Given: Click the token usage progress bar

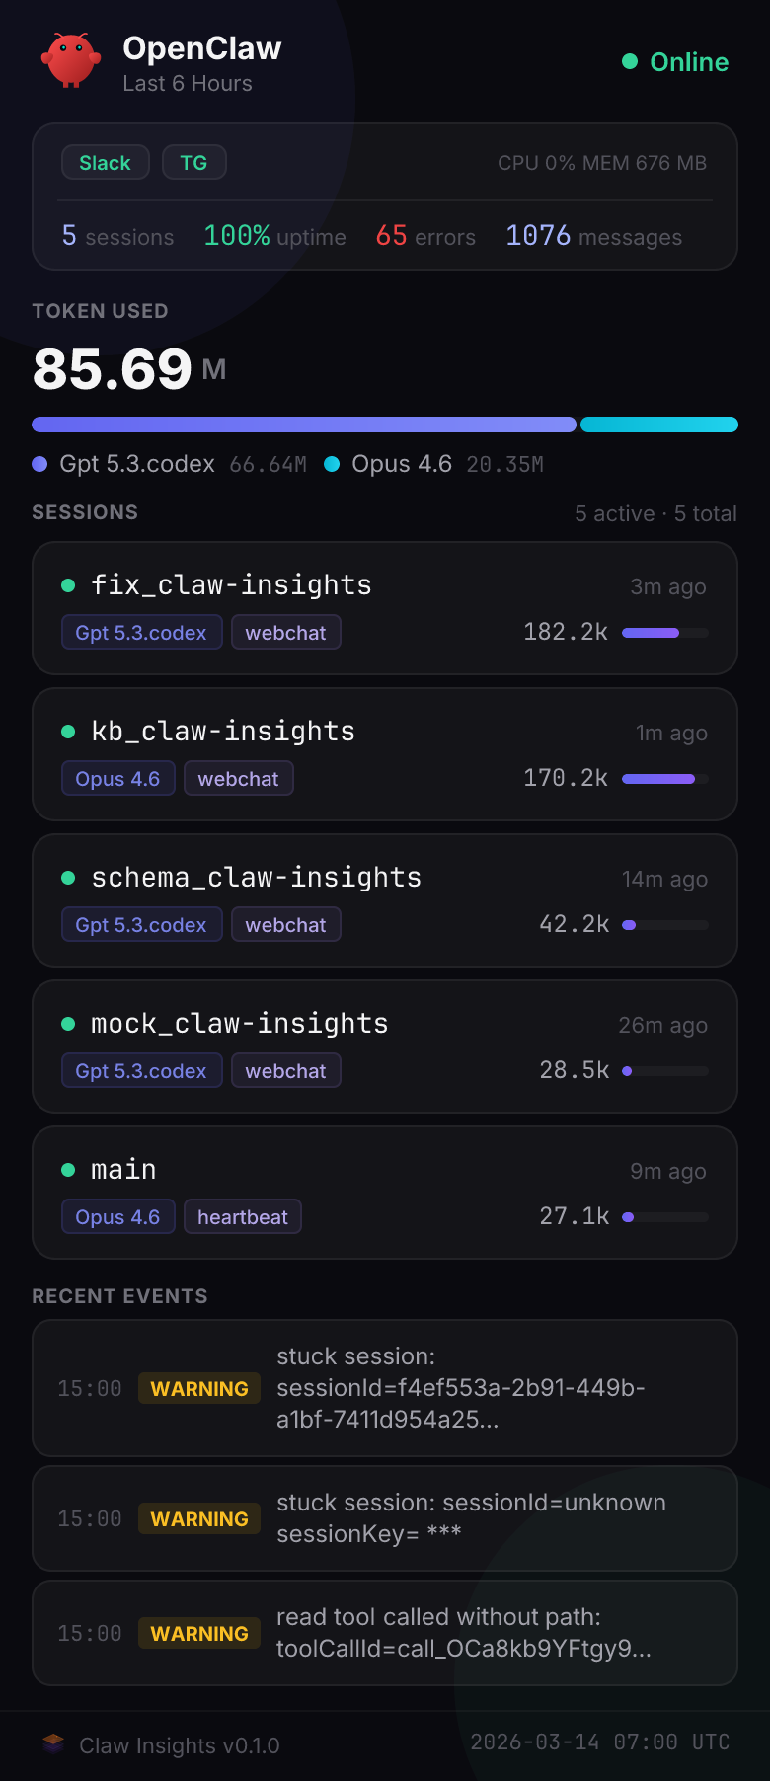Looking at the screenshot, I should pos(385,424).
